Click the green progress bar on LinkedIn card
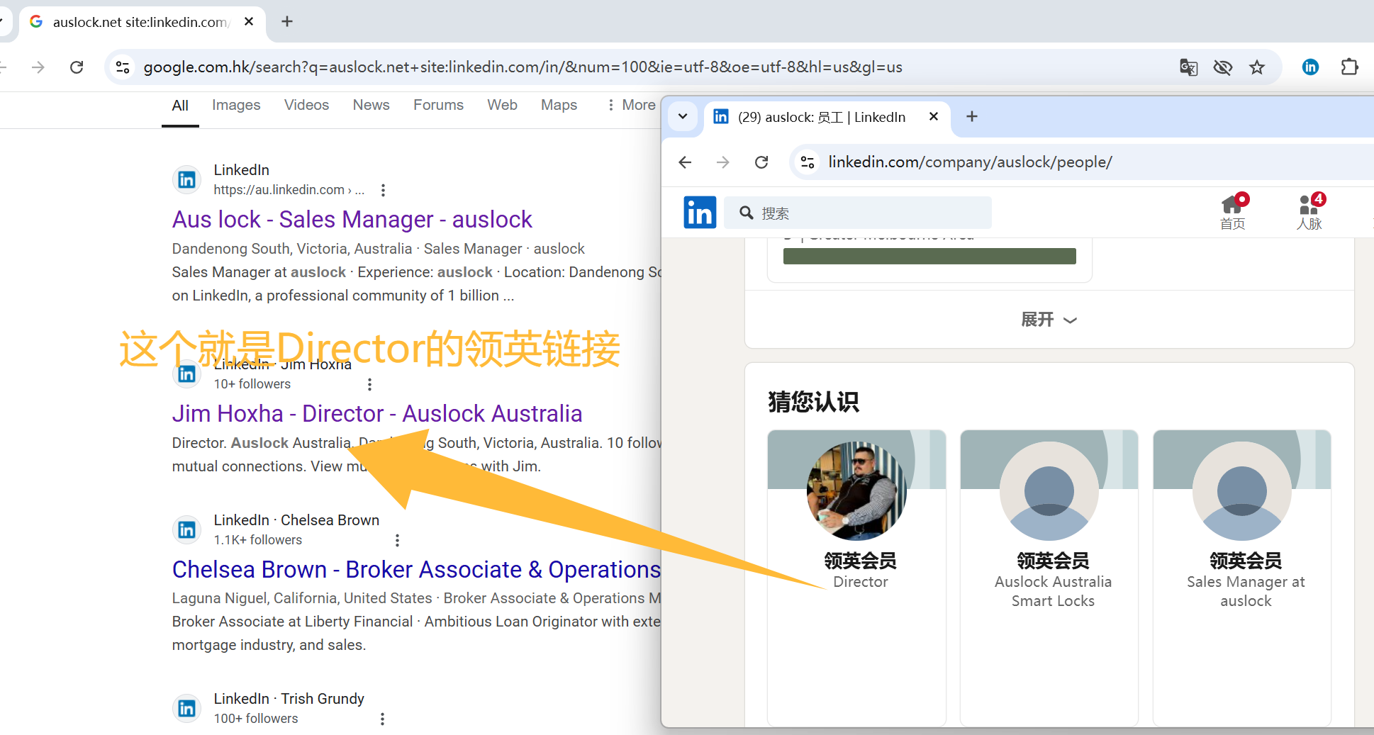Image resolution: width=1374 pixels, height=735 pixels. pos(929,256)
